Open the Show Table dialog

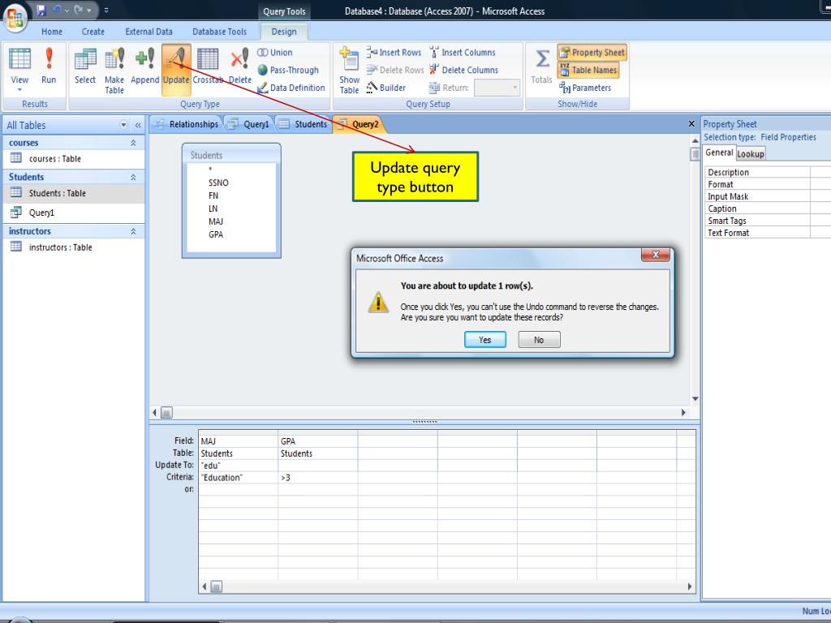tap(349, 71)
